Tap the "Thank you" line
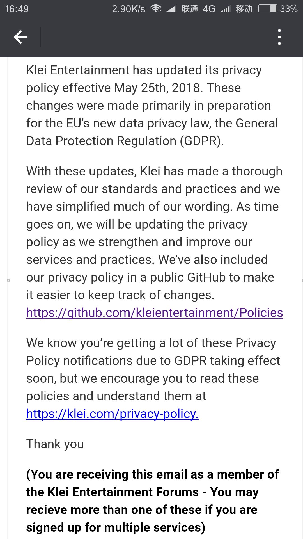 tap(55, 444)
